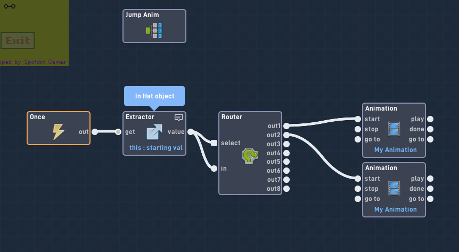This screenshot has width=459, height=252.
Task: Click upper Animation node 'start' input port
Action: [x=358, y=119]
